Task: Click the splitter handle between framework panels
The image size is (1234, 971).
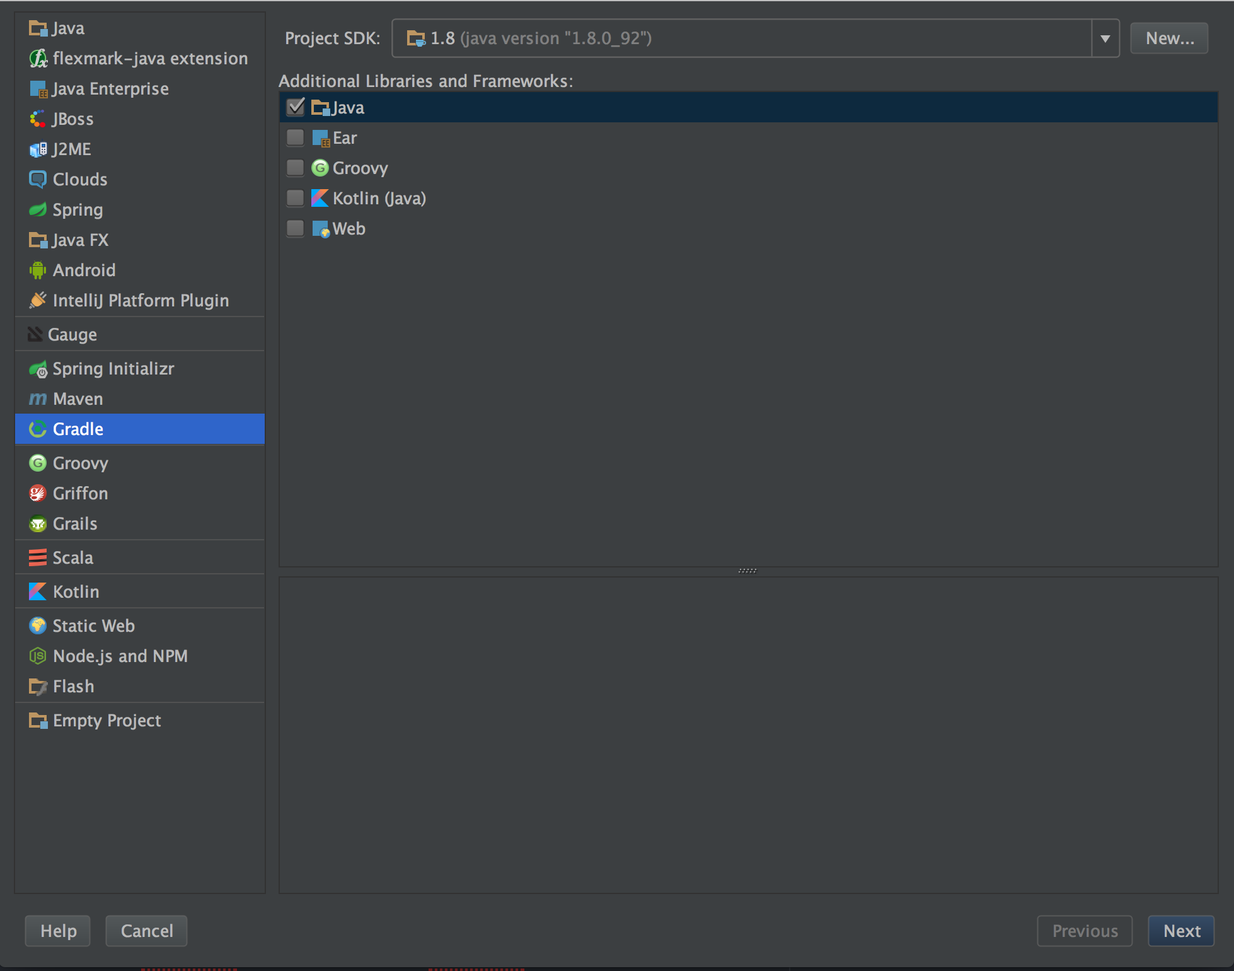Action: 747,571
